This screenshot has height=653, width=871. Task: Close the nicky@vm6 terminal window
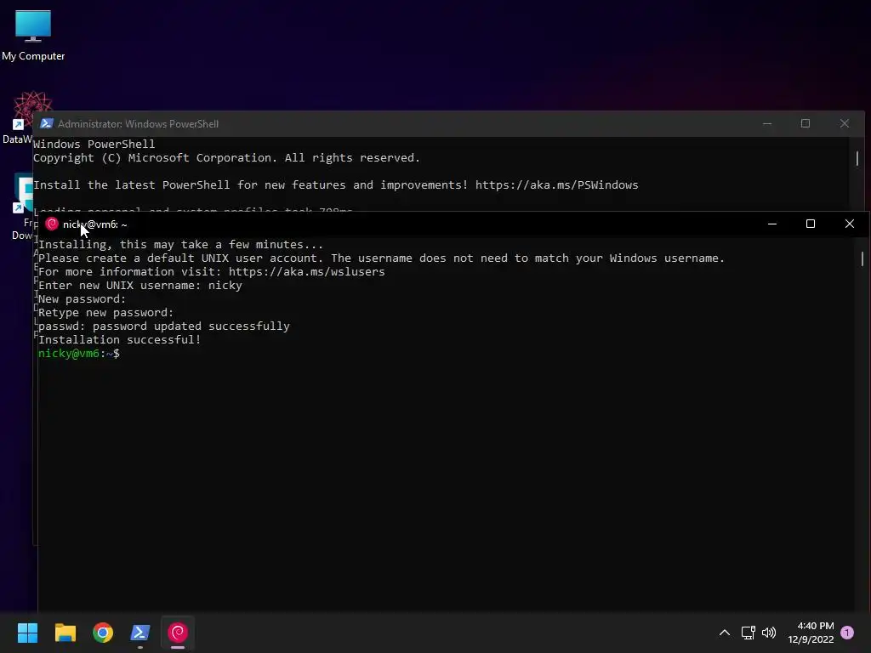tap(850, 224)
